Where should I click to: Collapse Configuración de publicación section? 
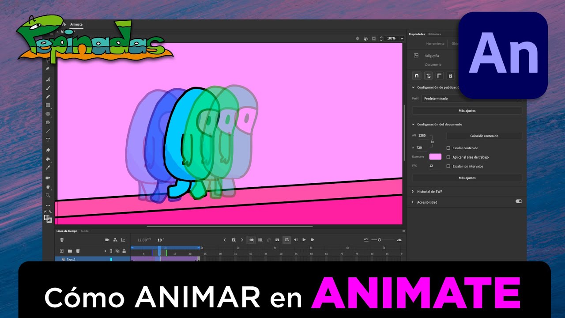pos(413,87)
